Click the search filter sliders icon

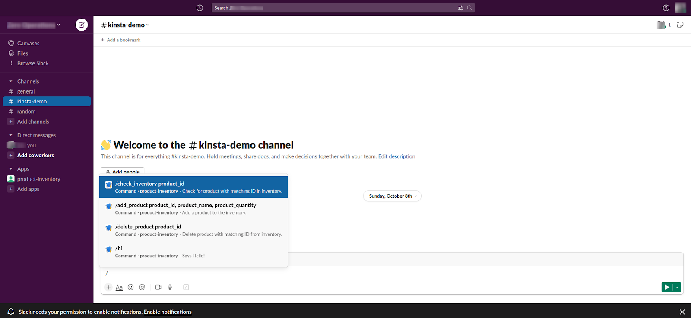point(461,8)
